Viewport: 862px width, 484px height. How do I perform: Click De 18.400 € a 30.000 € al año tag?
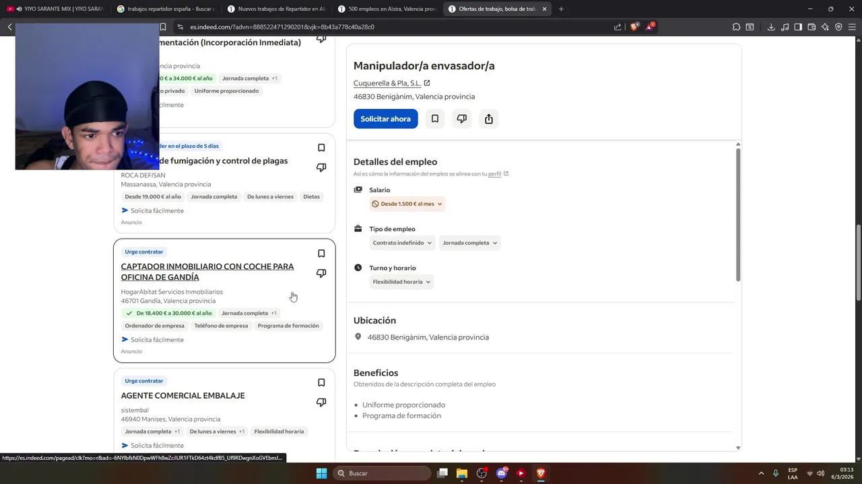(x=168, y=313)
